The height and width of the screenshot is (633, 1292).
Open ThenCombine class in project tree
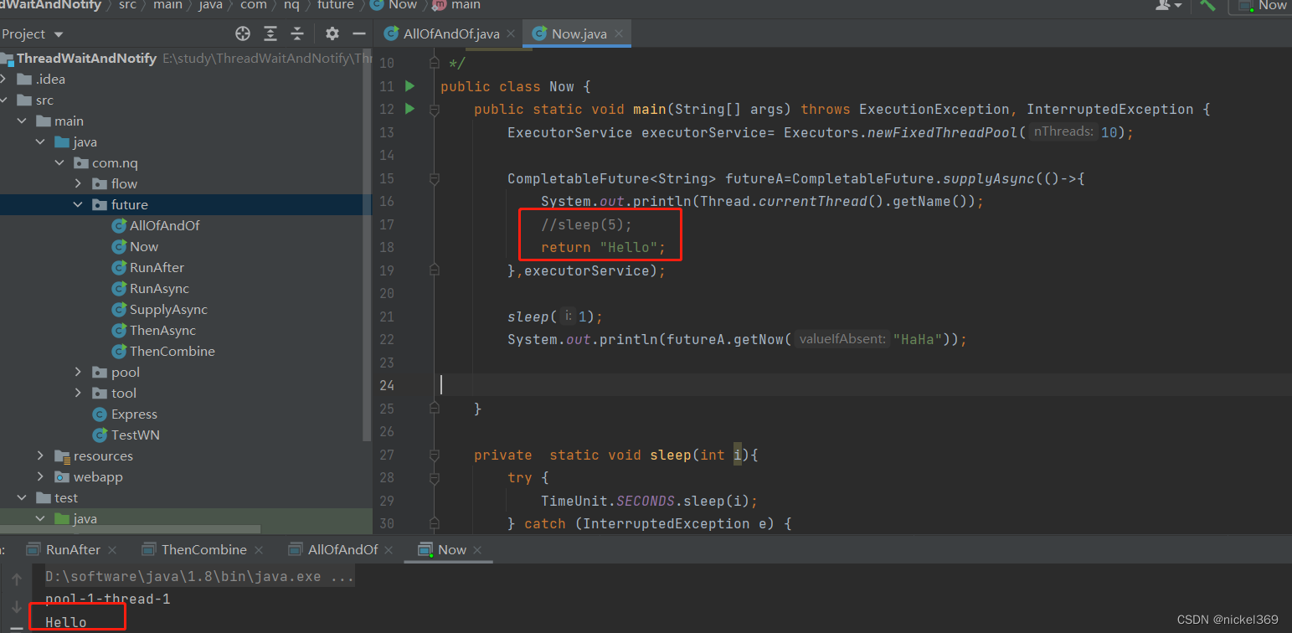click(x=172, y=352)
